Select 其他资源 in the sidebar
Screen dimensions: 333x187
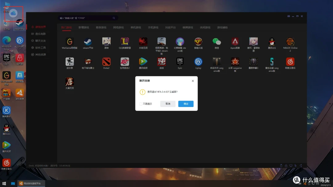(39, 55)
